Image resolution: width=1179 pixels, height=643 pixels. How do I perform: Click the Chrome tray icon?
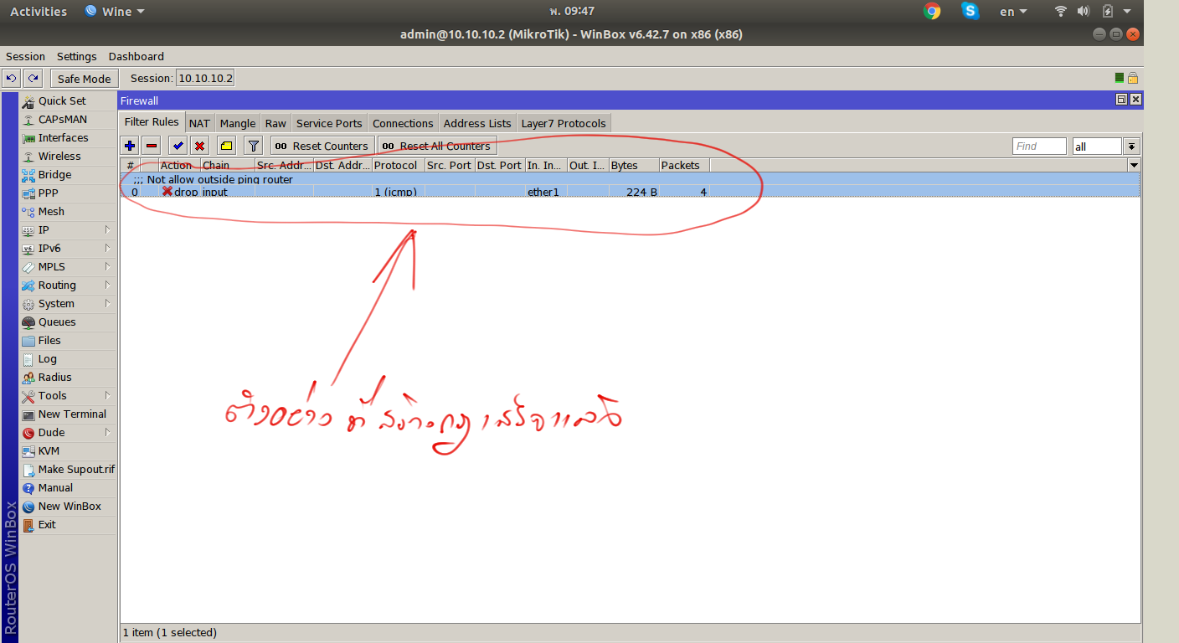coord(932,12)
